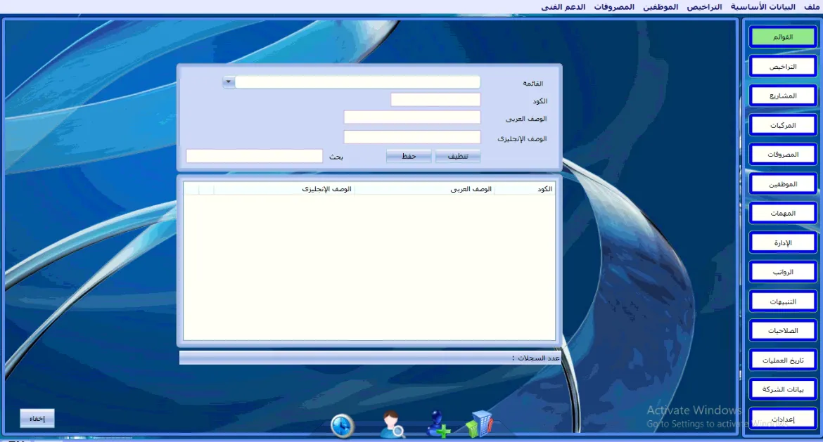
Task: Focus the بحث search field
Action: pyautogui.click(x=254, y=156)
